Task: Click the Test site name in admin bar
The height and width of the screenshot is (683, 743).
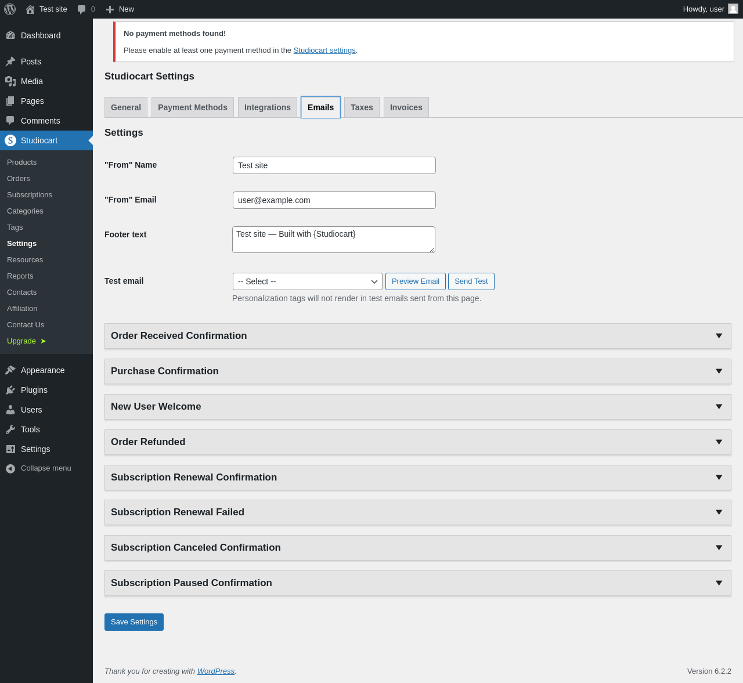Action: [53, 9]
